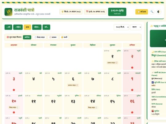Click the मिथुन (Gemini) sign text
Viewport: 166px width, 124px height.
click(x=159, y=55)
